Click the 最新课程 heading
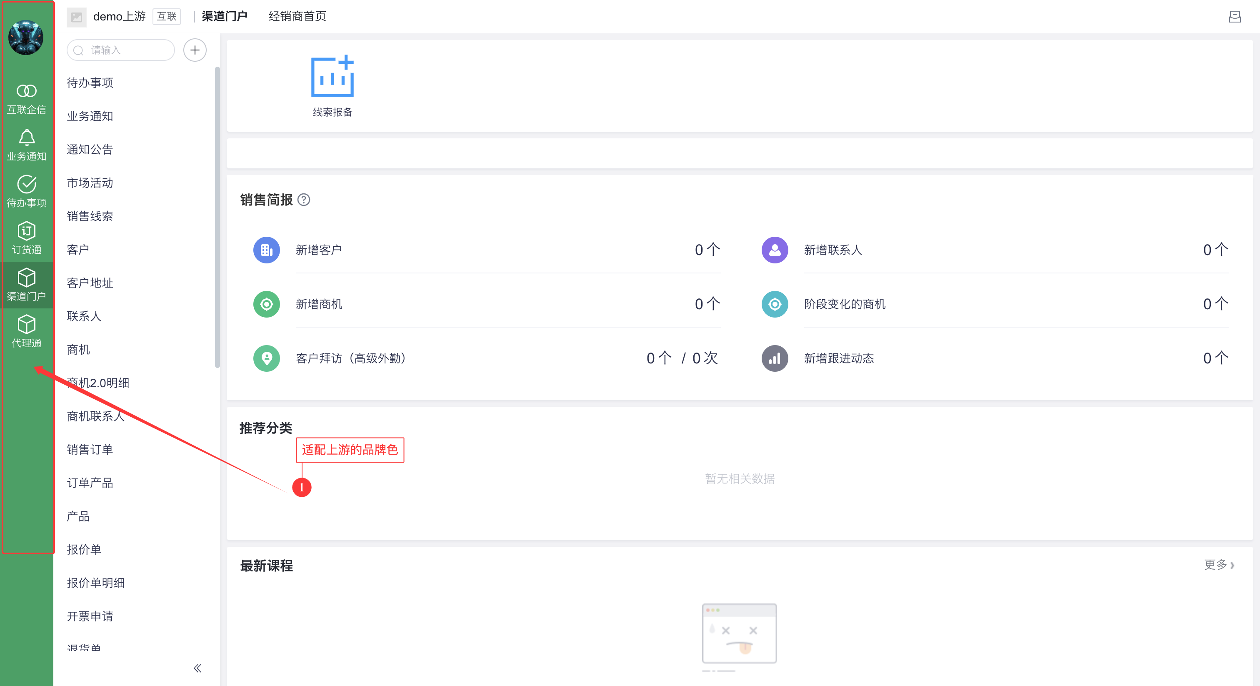 [267, 566]
